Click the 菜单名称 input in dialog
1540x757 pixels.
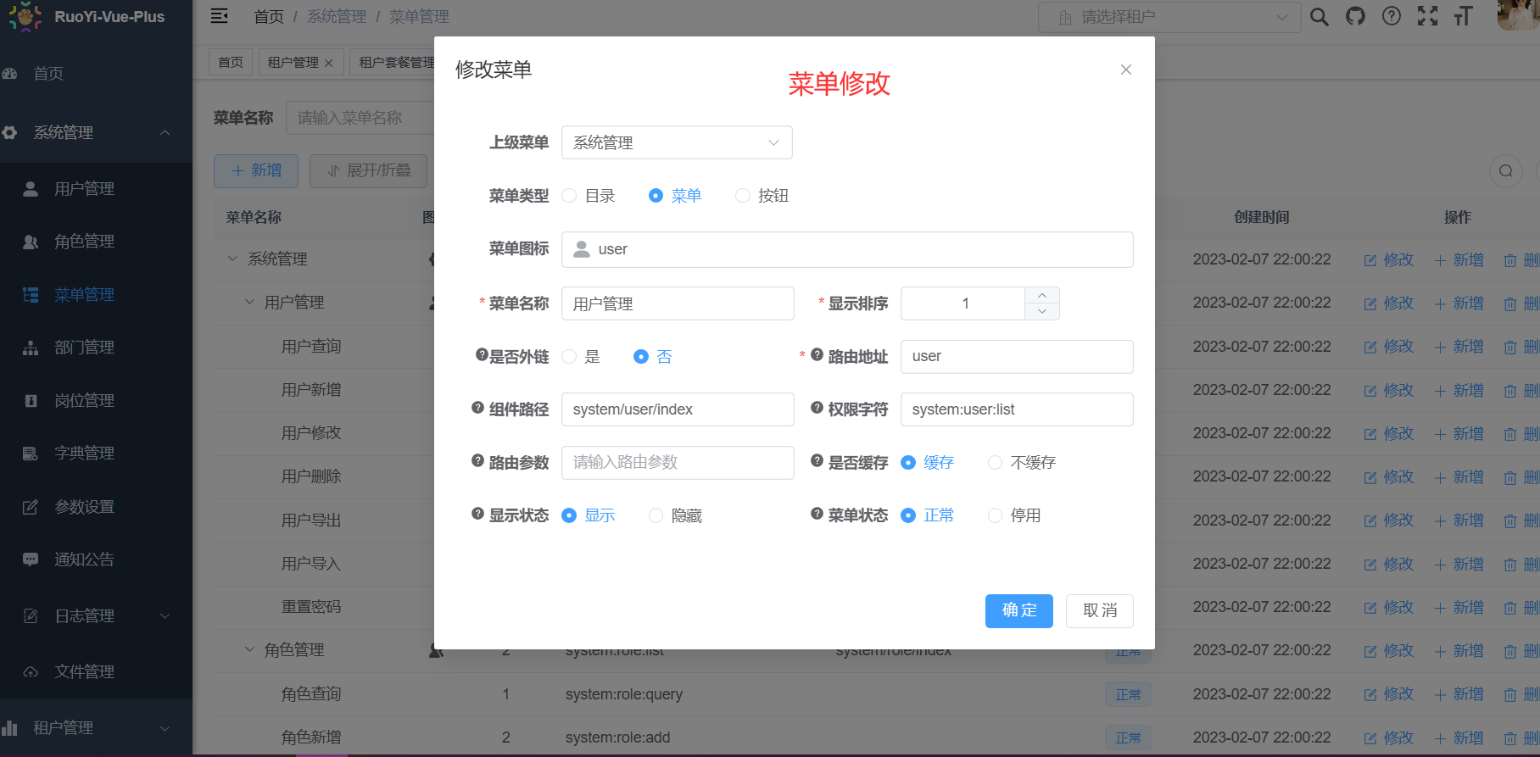[x=678, y=303]
